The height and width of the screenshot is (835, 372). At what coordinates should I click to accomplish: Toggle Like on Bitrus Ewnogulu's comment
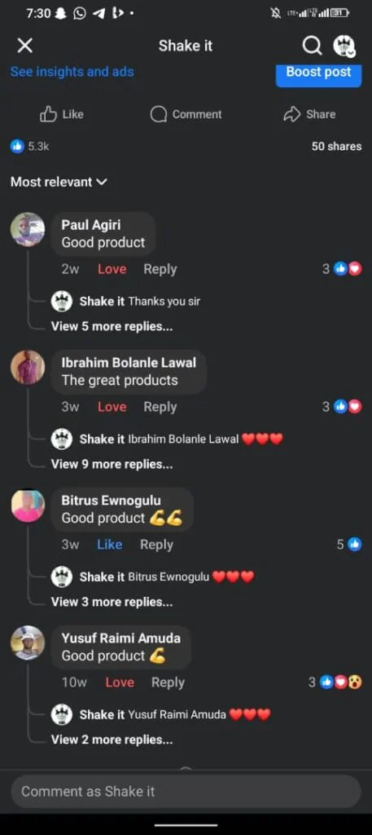click(x=109, y=544)
